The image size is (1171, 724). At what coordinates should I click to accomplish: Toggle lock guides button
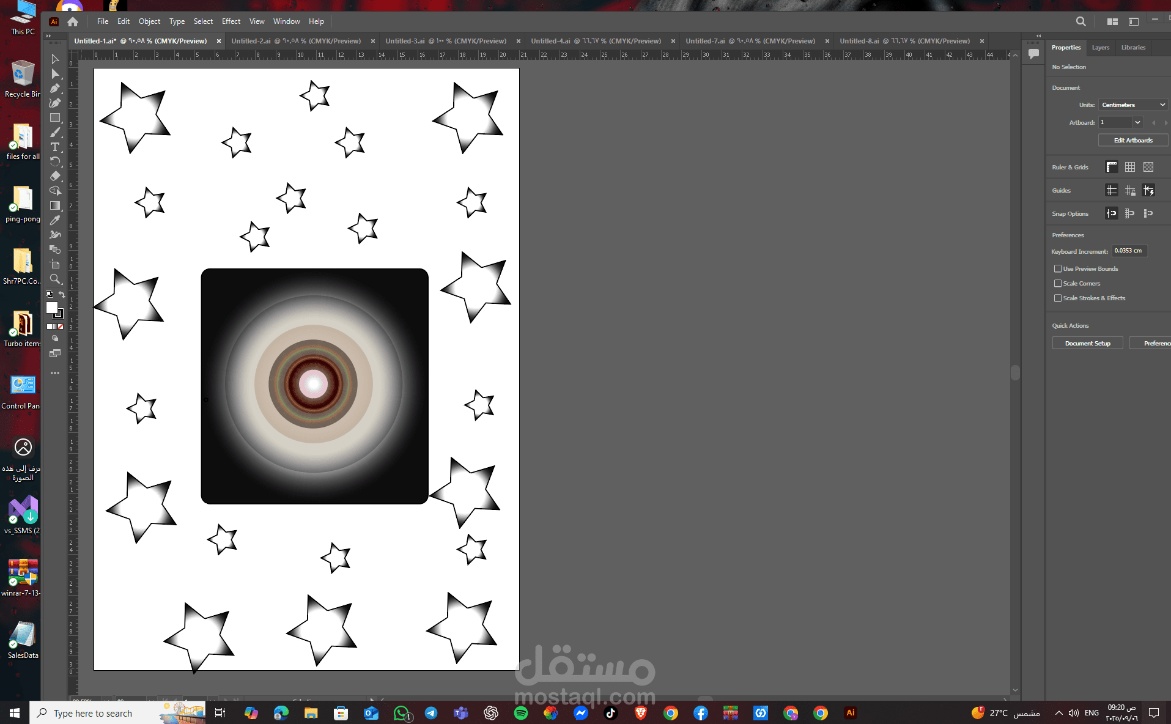click(x=1130, y=190)
